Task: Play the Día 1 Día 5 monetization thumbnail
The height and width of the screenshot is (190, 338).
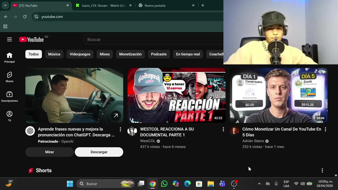Action: pyautogui.click(x=279, y=96)
